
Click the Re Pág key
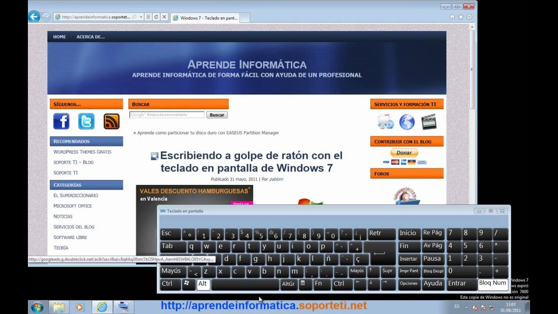433,234
